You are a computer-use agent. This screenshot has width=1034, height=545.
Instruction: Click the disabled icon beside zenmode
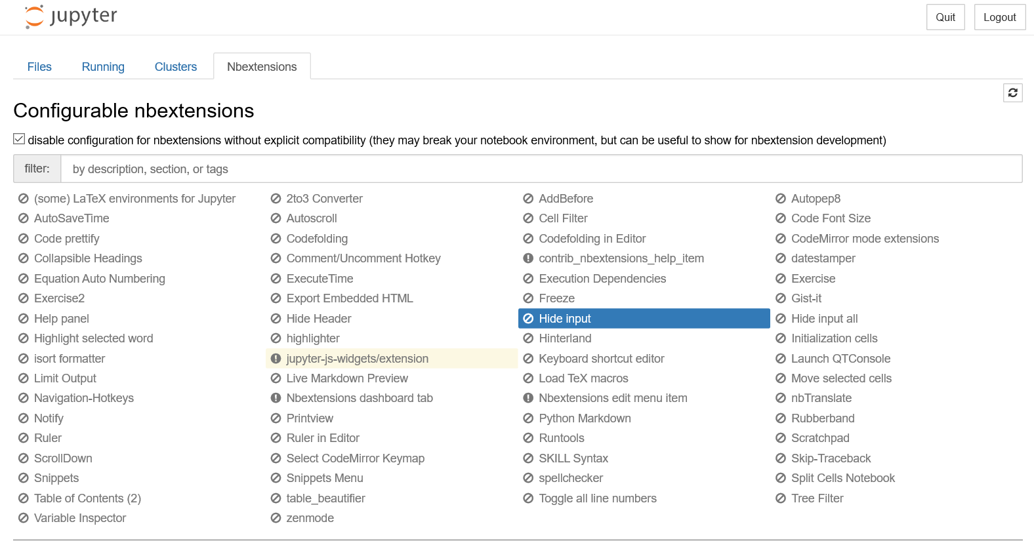(276, 518)
